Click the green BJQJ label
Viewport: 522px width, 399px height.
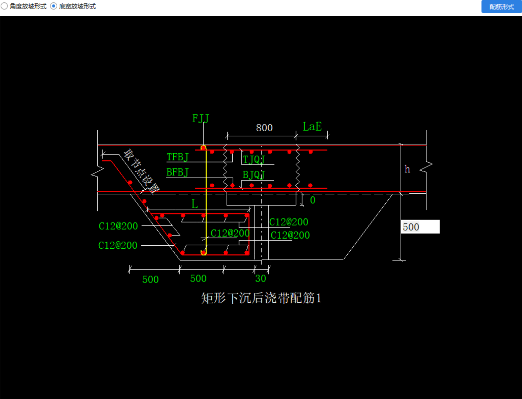pos(253,175)
